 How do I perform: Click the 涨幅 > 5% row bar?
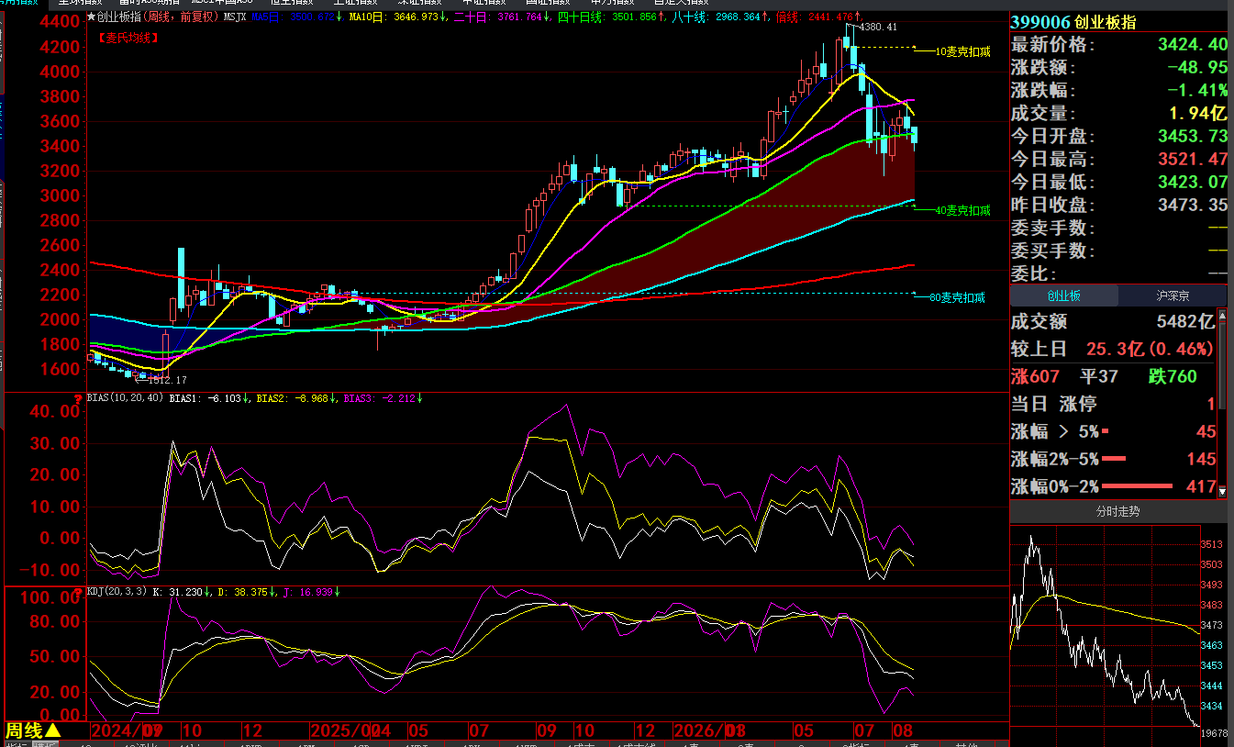pyautogui.click(x=1105, y=431)
